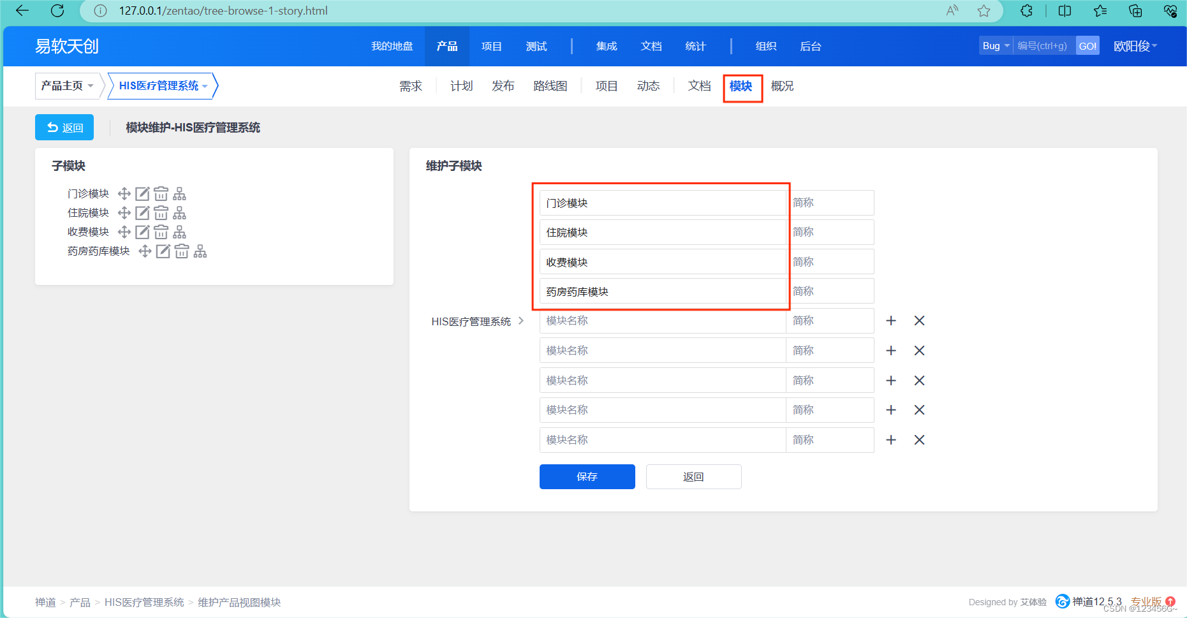Delete the 收费模块 module
Viewport: 1187px width, 618px height.
(x=161, y=232)
